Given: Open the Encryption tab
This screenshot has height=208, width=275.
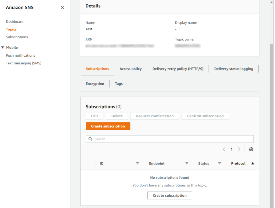Looking at the screenshot, I should (95, 83).
